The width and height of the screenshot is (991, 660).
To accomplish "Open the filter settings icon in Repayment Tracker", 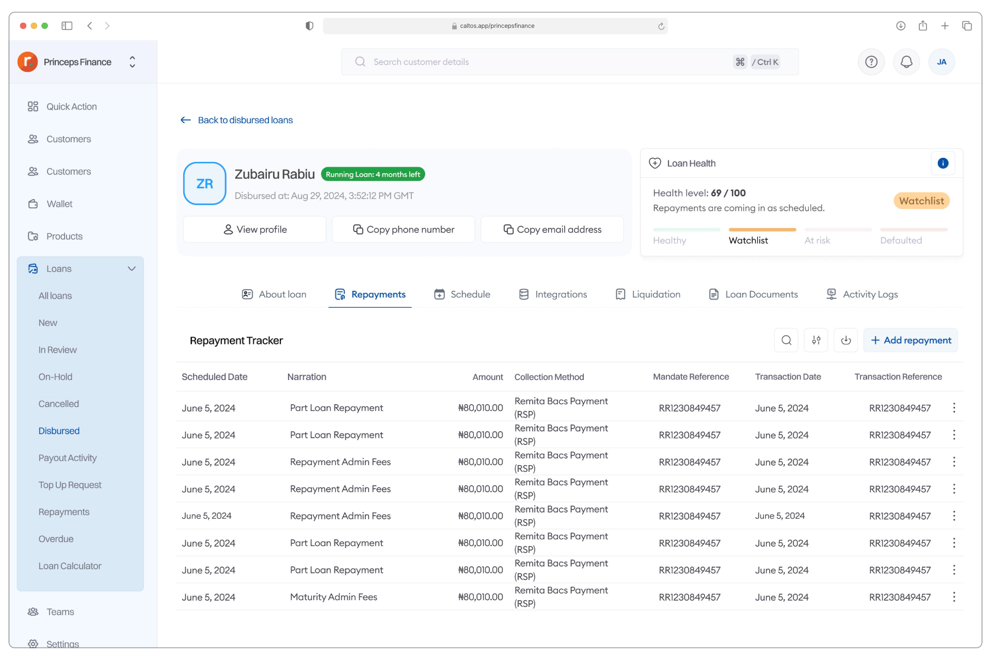I will click(816, 340).
